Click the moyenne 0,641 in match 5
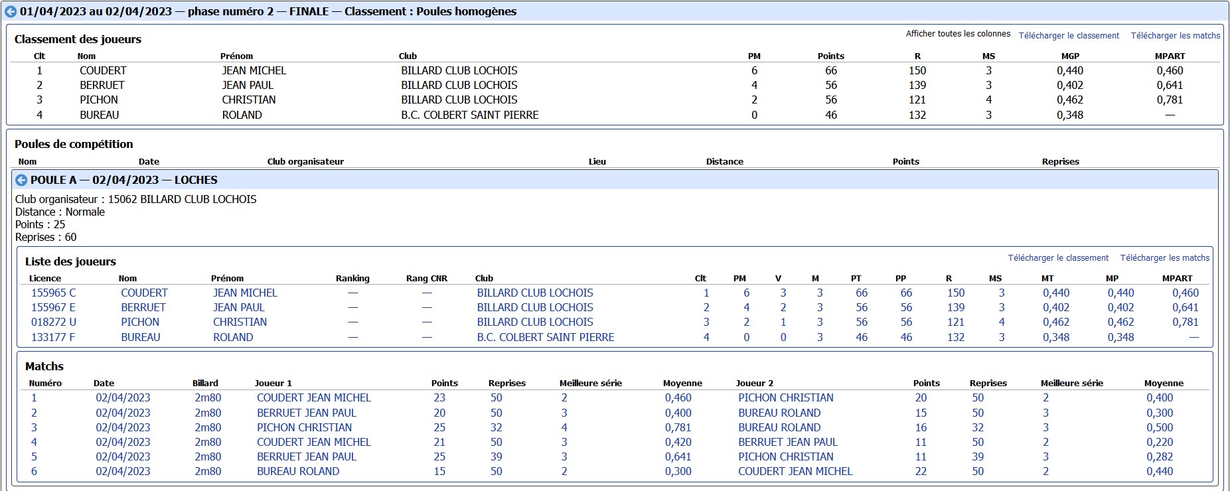Screen dimensions: 1230x491 [678, 456]
